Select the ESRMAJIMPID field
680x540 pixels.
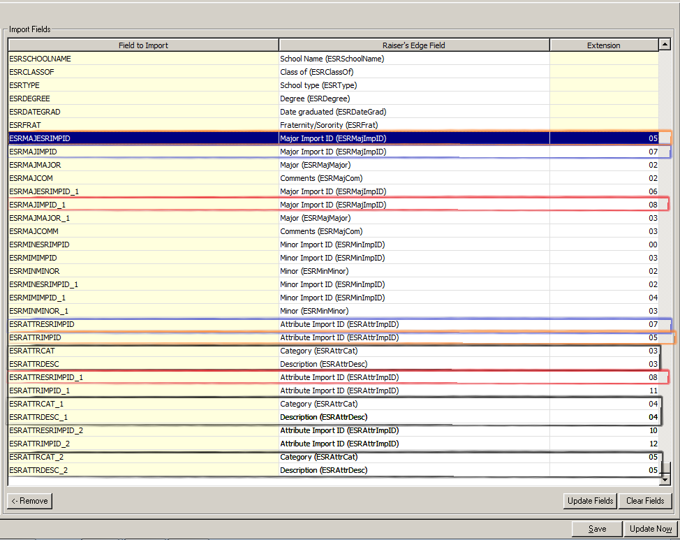click(143, 152)
